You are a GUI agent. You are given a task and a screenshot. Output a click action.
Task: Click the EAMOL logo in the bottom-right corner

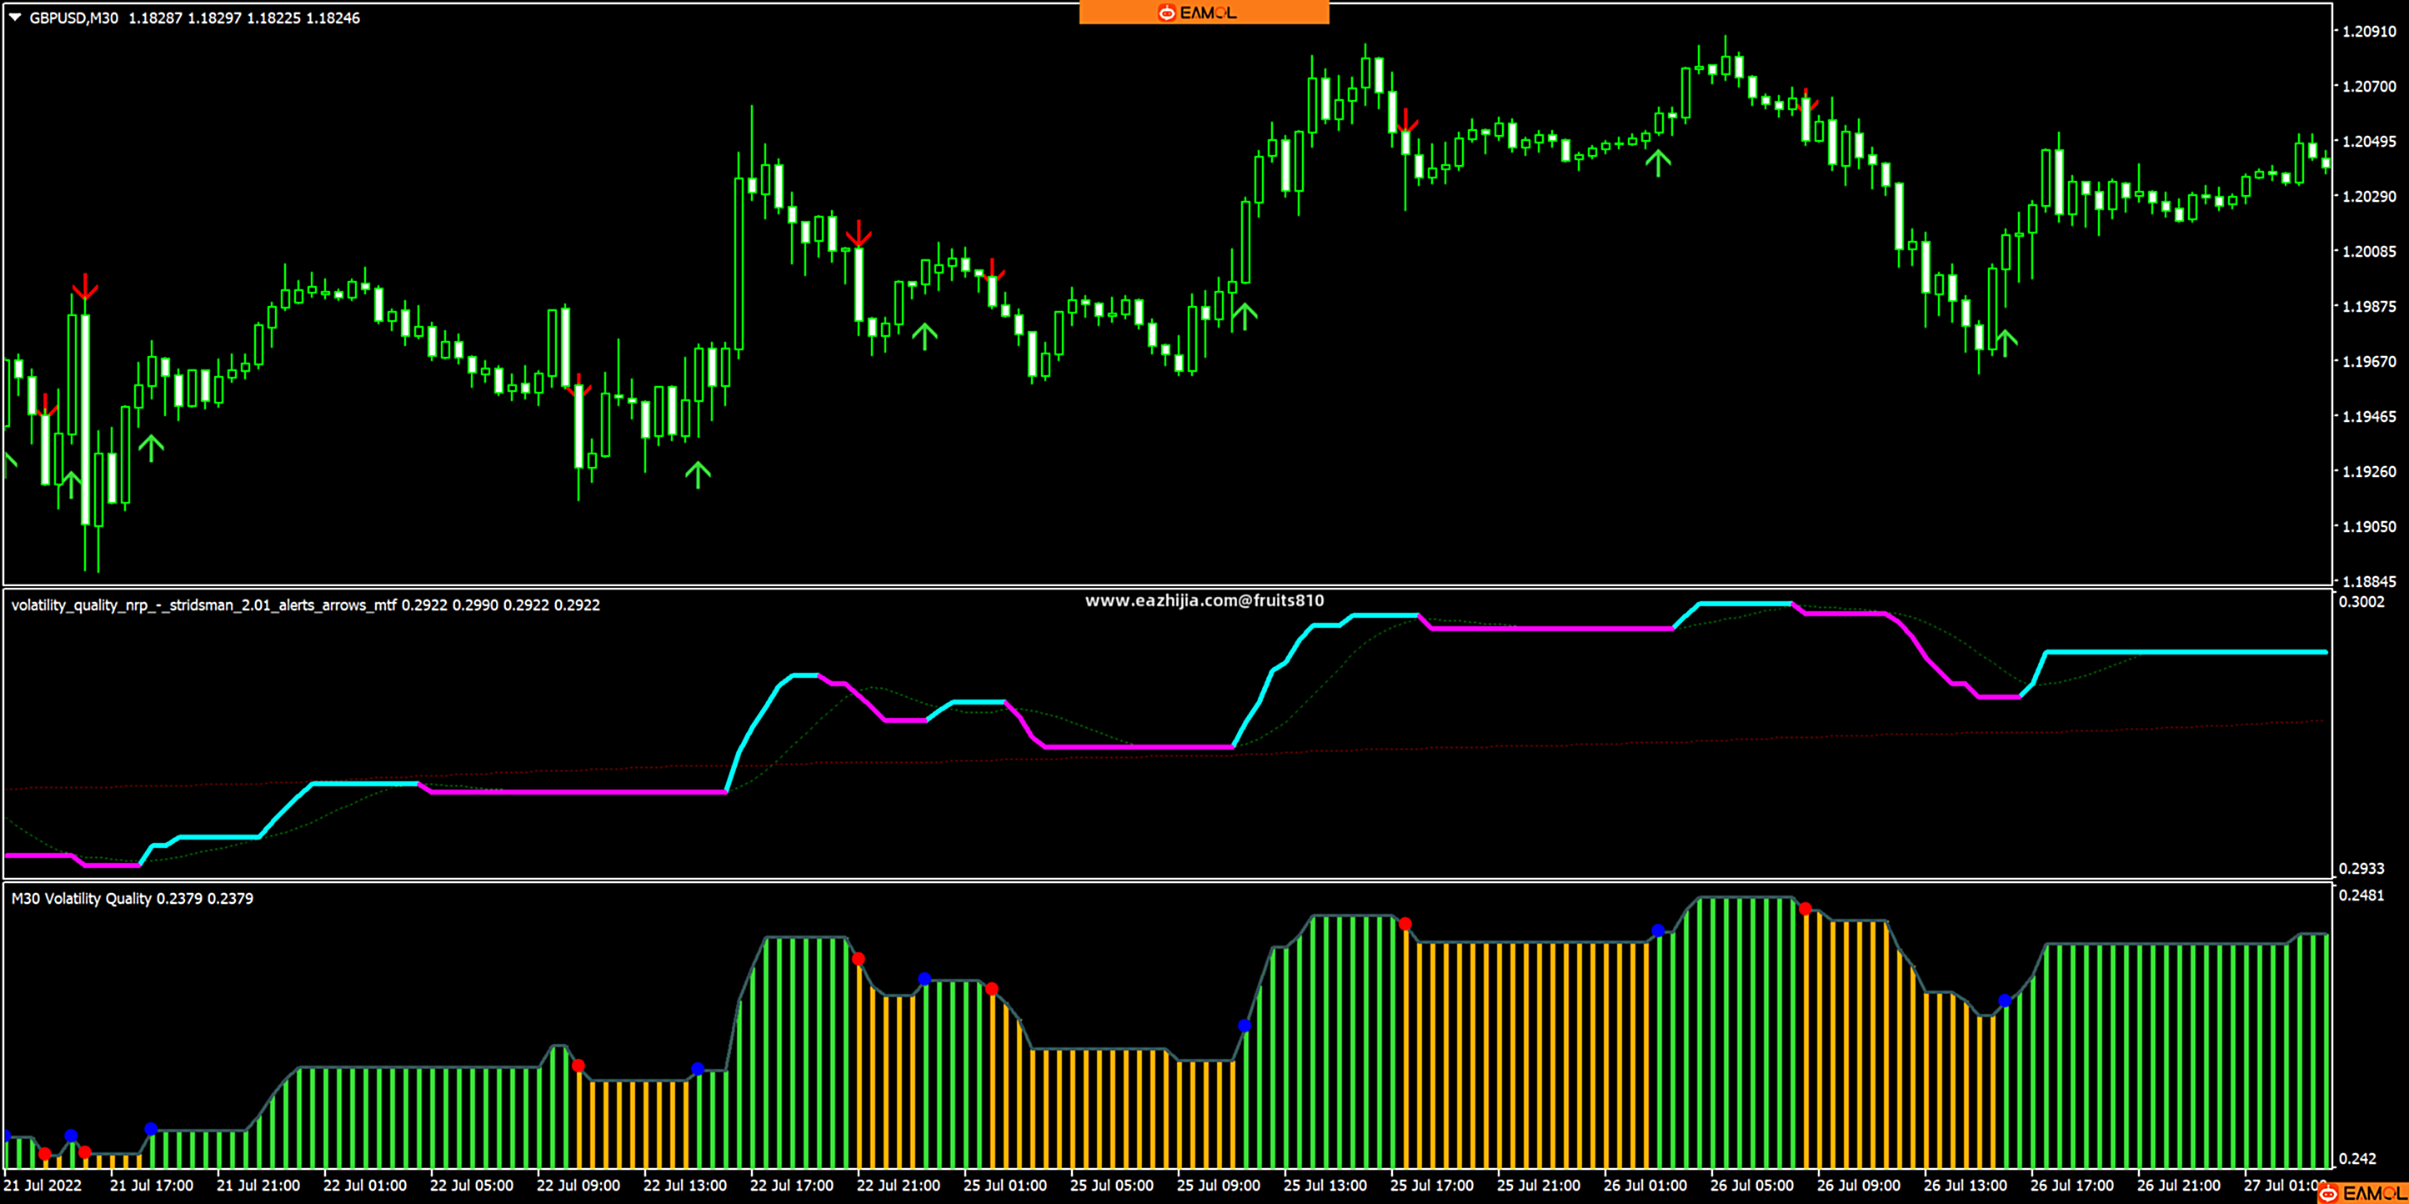(x=2361, y=1193)
